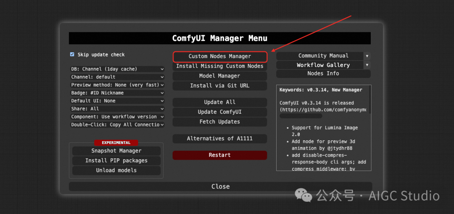Open the Community Manual

click(x=319, y=56)
